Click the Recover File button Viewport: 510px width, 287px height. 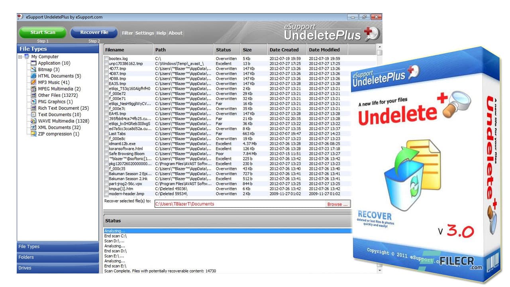pyautogui.click(x=94, y=32)
